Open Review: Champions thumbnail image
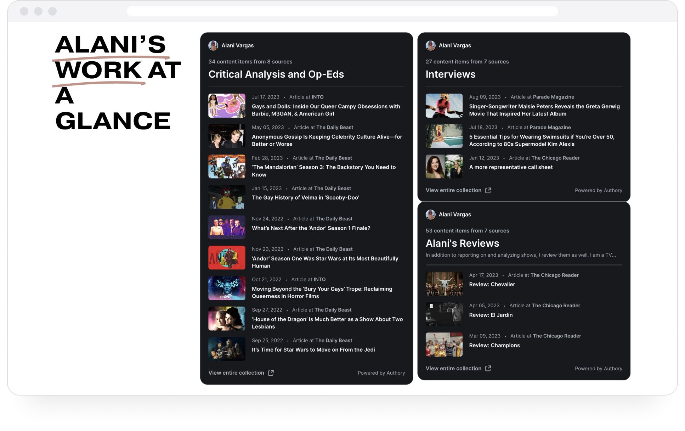The image size is (685, 431). point(444,344)
